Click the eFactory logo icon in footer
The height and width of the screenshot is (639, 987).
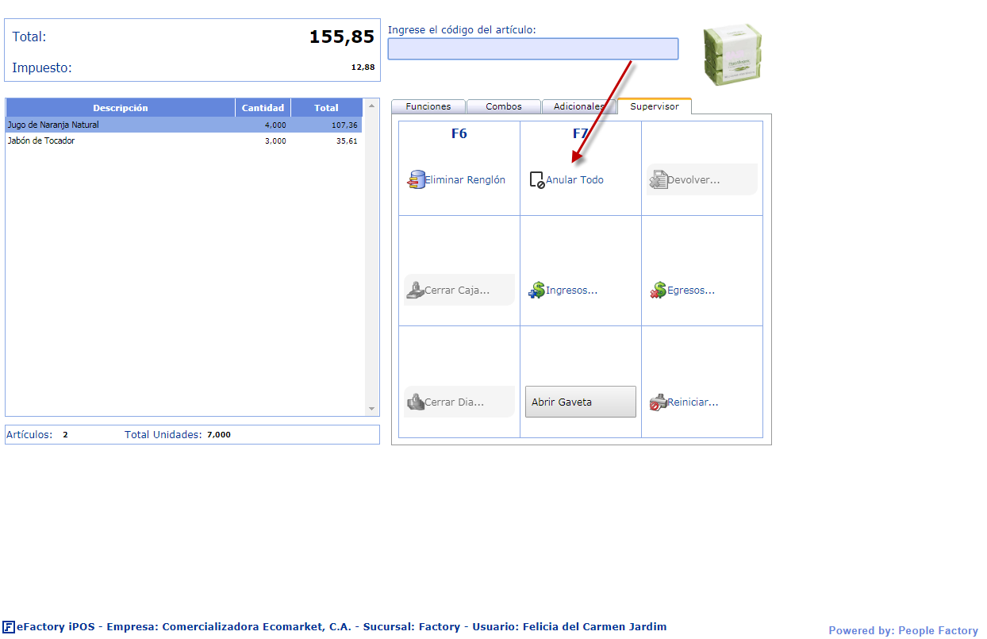[9, 627]
